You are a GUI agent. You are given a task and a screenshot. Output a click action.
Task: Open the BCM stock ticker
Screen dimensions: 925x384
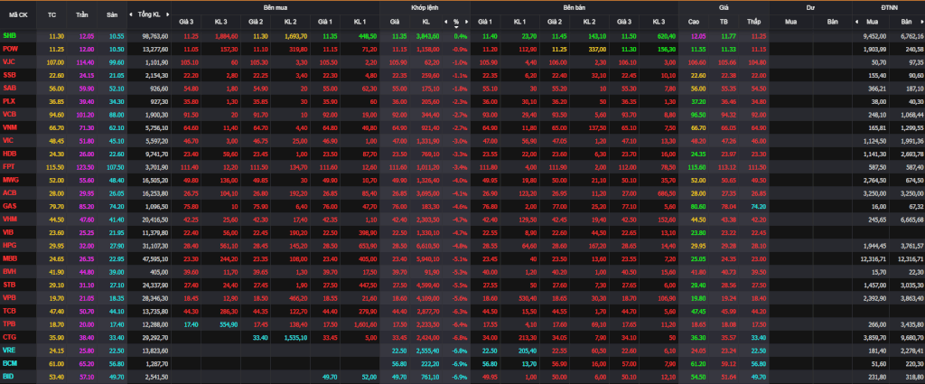(9, 362)
